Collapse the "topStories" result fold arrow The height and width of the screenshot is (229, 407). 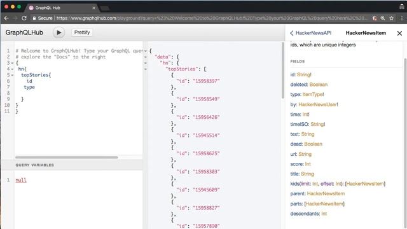coord(146,69)
